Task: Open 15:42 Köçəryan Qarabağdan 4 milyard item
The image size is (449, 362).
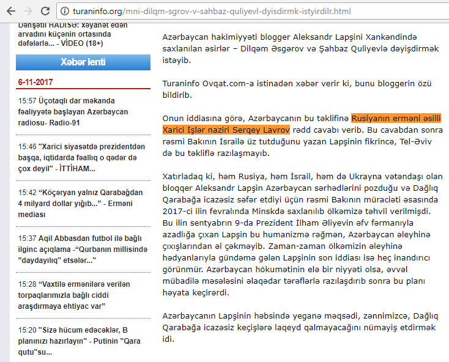Action: pyautogui.click(x=80, y=204)
